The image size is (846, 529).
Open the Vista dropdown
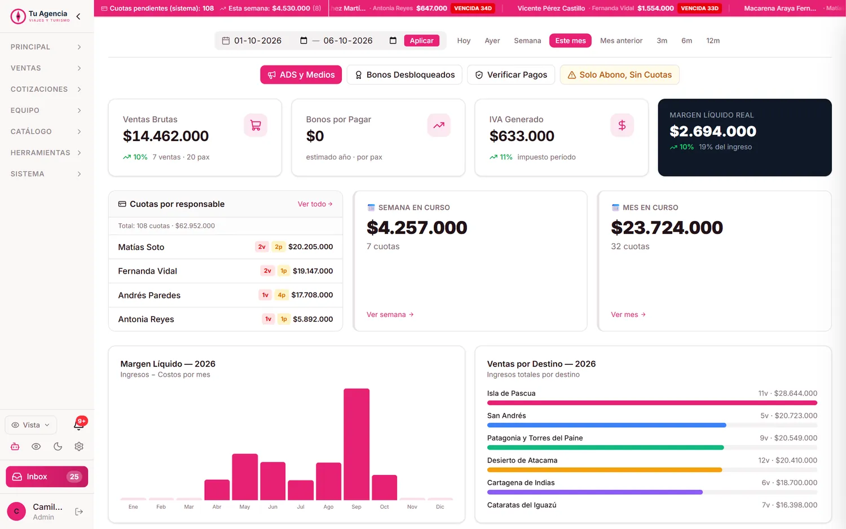click(x=31, y=425)
